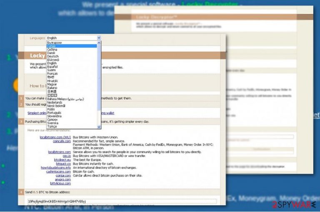
Task: Visit the bittylicious.com link
Action: point(60,183)
